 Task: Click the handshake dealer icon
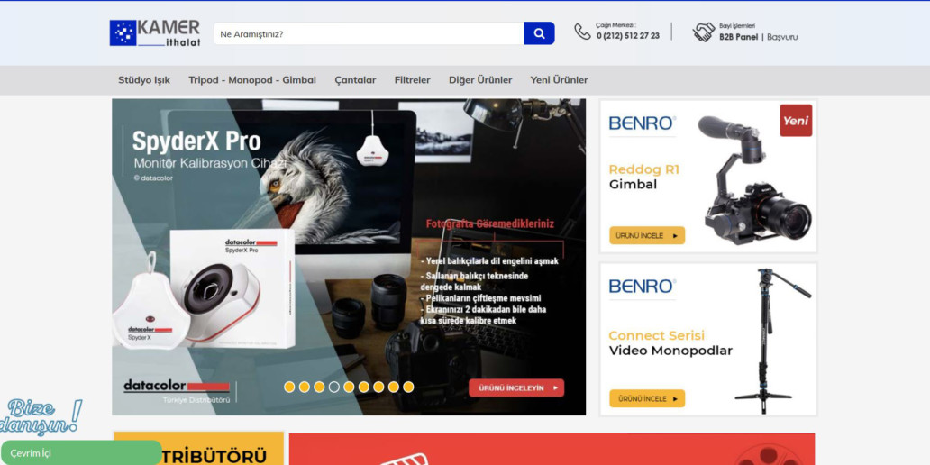(704, 32)
